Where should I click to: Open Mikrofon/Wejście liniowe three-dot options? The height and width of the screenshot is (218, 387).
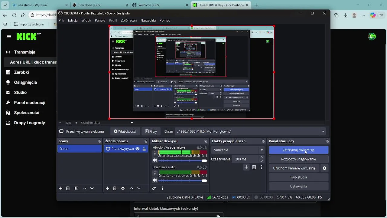pos(155,153)
